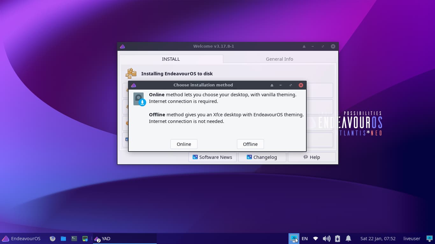Image resolution: width=435 pixels, height=244 pixels.
Task: Choose the Online installation method
Action: coord(184,144)
